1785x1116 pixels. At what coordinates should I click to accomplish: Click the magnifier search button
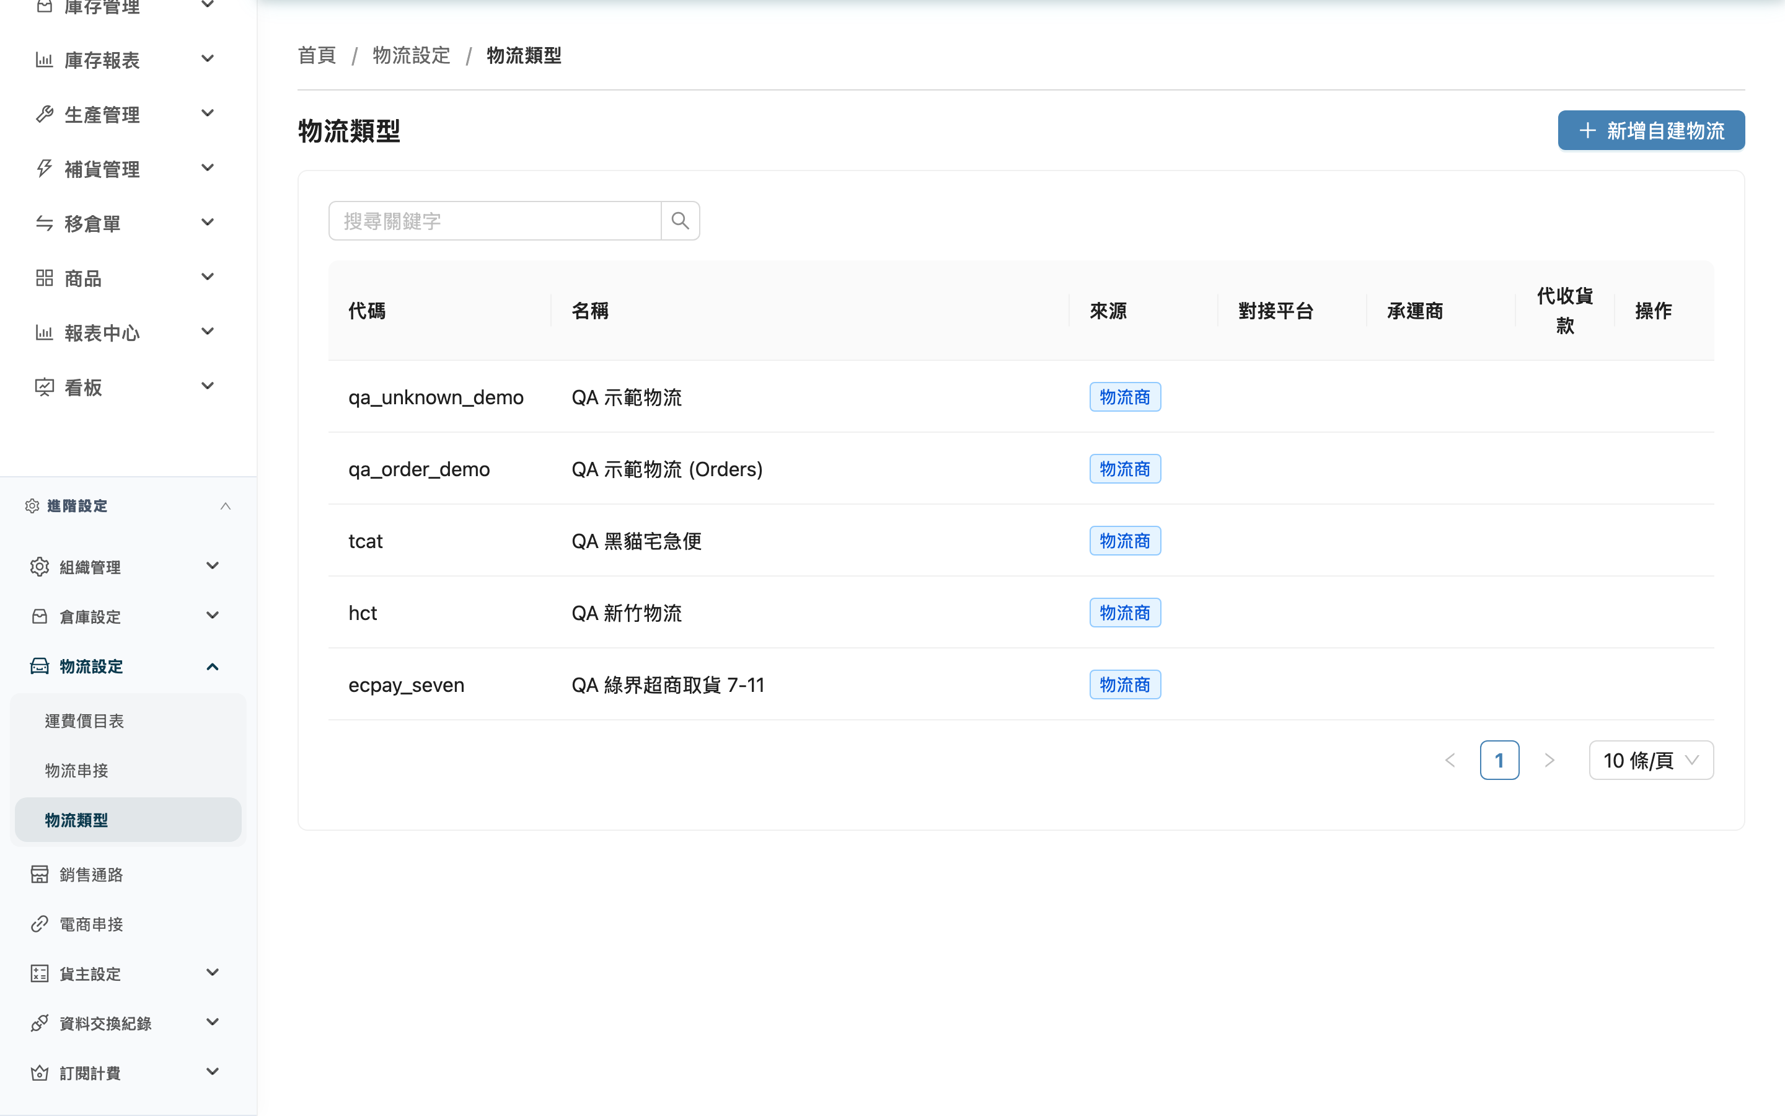coord(680,221)
